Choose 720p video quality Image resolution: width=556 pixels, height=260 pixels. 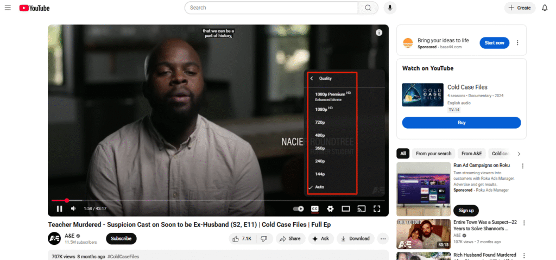click(320, 122)
